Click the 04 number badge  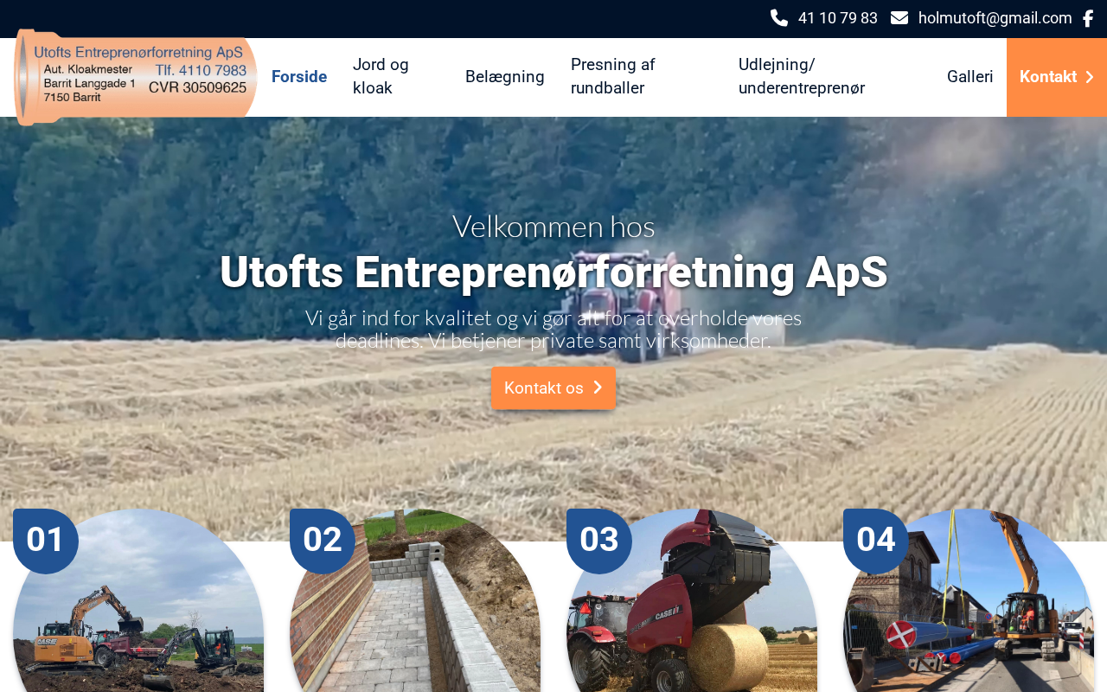pyautogui.click(x=876, y=541)
